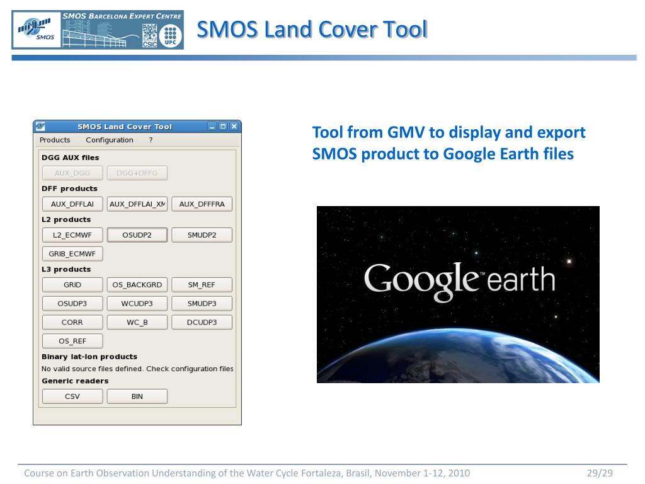This screenshot has height=484, width=645.
Task: Click the Google Earth splash image
Action: pyautogui.click(x=458, y=295)
